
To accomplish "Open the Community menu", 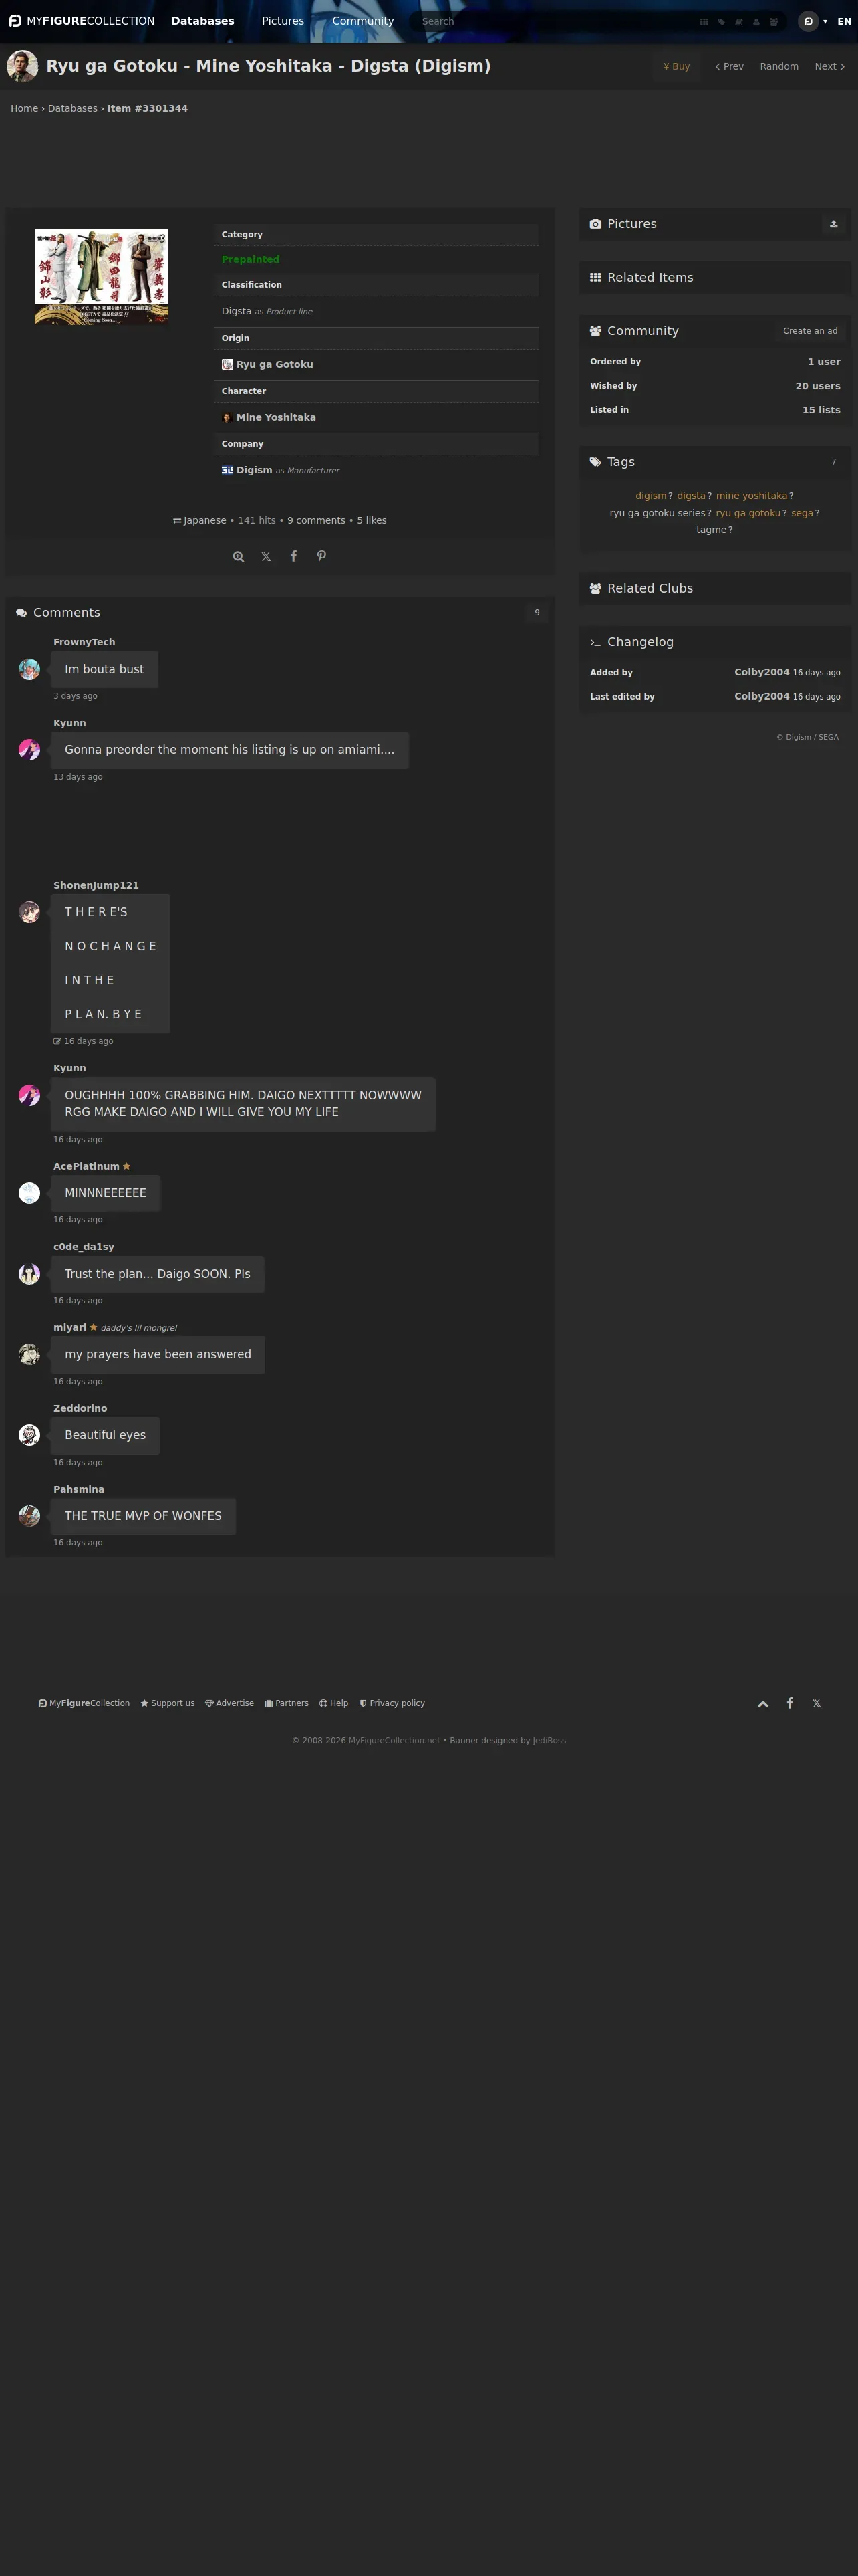I will coord(363,21).
